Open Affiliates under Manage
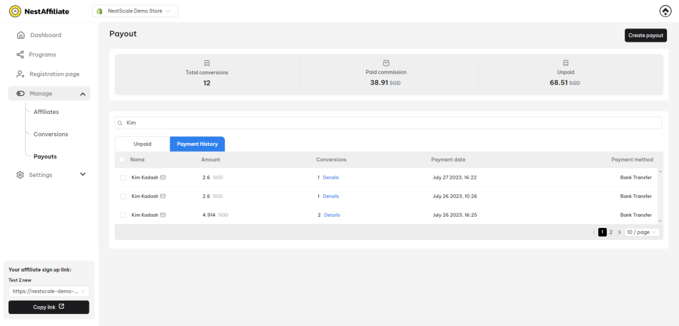The height and width of the screenshot is (326, 679). pos(46,112)
